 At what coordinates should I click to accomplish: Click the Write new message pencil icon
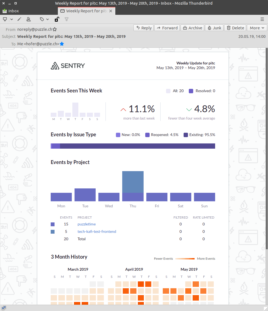(x=19, y=19)
